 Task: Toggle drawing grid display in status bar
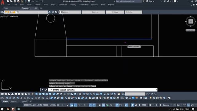(x=58, y=105)
